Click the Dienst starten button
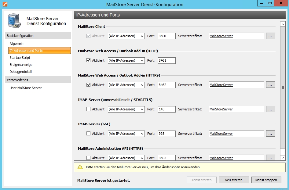Viewport: 289px width, 190px height. [201, 180]
